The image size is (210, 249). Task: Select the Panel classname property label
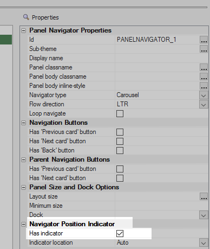tap(51, 67)
